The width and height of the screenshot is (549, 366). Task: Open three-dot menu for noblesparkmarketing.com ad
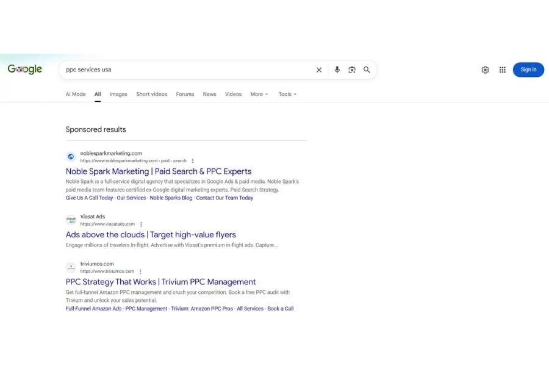tap(193, 161)
